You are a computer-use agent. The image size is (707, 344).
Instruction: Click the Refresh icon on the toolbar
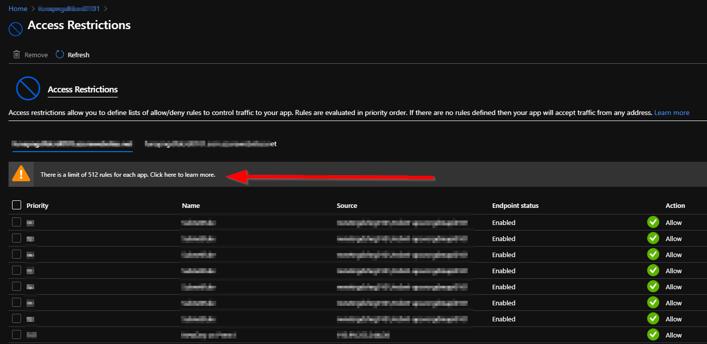(59, 54)
